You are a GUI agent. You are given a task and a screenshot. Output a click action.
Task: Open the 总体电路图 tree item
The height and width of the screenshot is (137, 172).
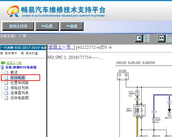19,98
